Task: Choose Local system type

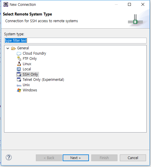Action: pos(27,69)
